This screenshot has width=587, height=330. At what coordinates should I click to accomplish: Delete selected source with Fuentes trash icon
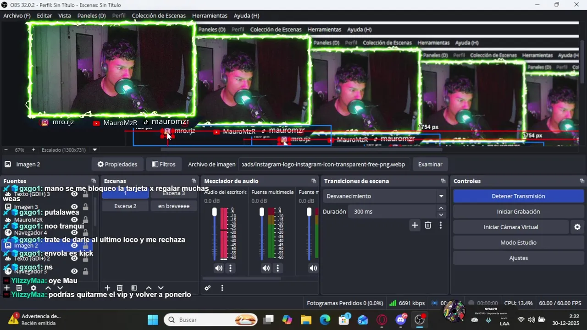point(19,288)
